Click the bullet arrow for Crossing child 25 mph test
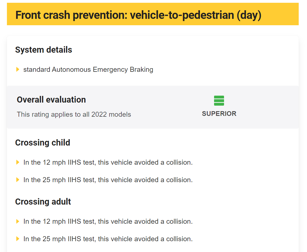Screen dimensions: 307x252 [18, 180]
